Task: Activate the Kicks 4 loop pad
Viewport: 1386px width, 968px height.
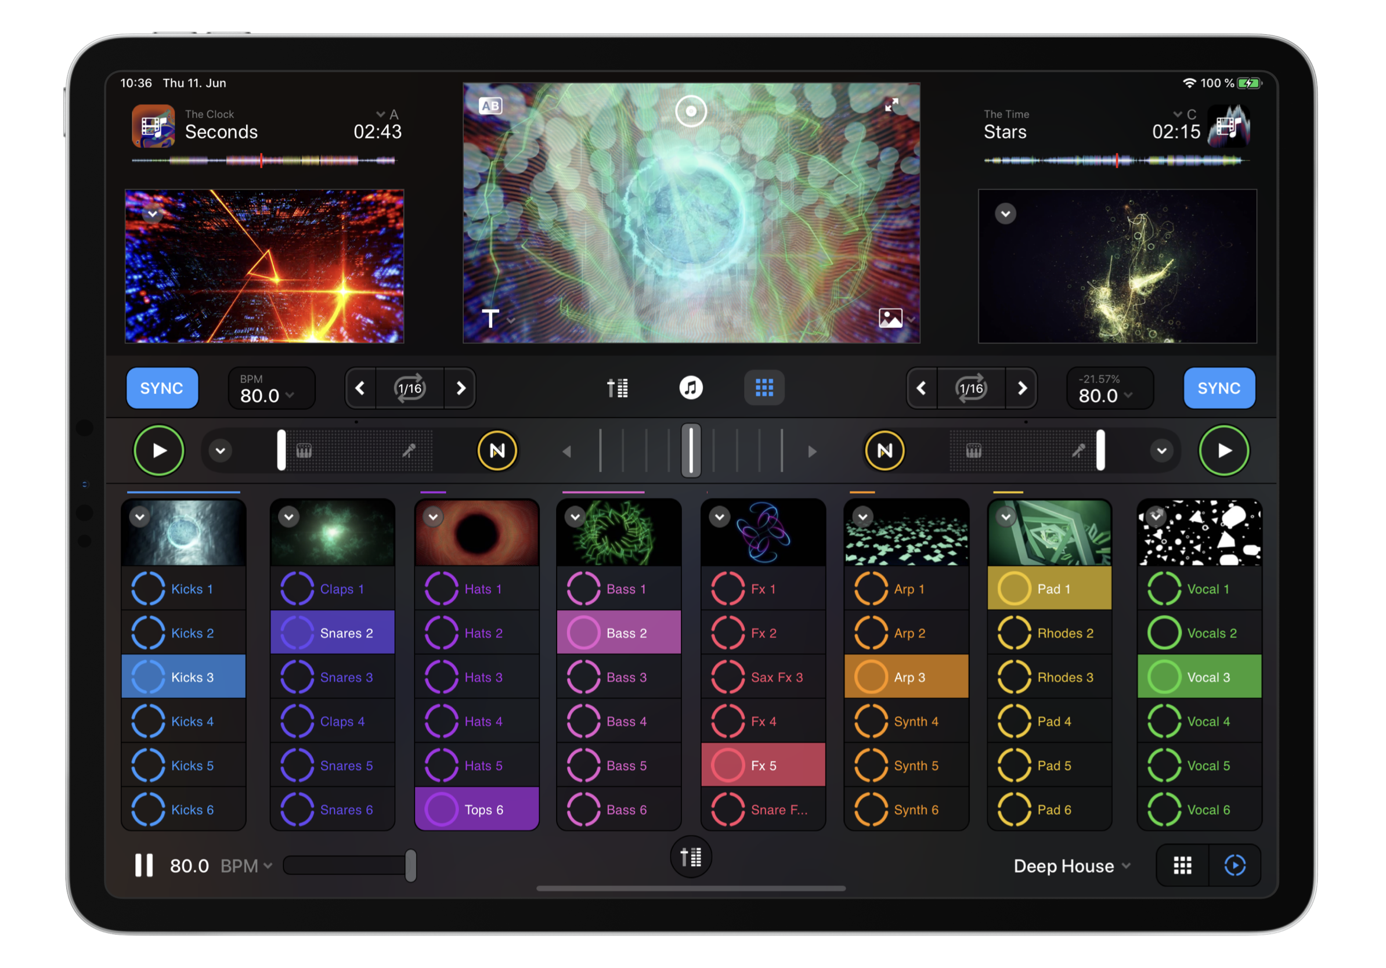Action: [x=183, y=721]
